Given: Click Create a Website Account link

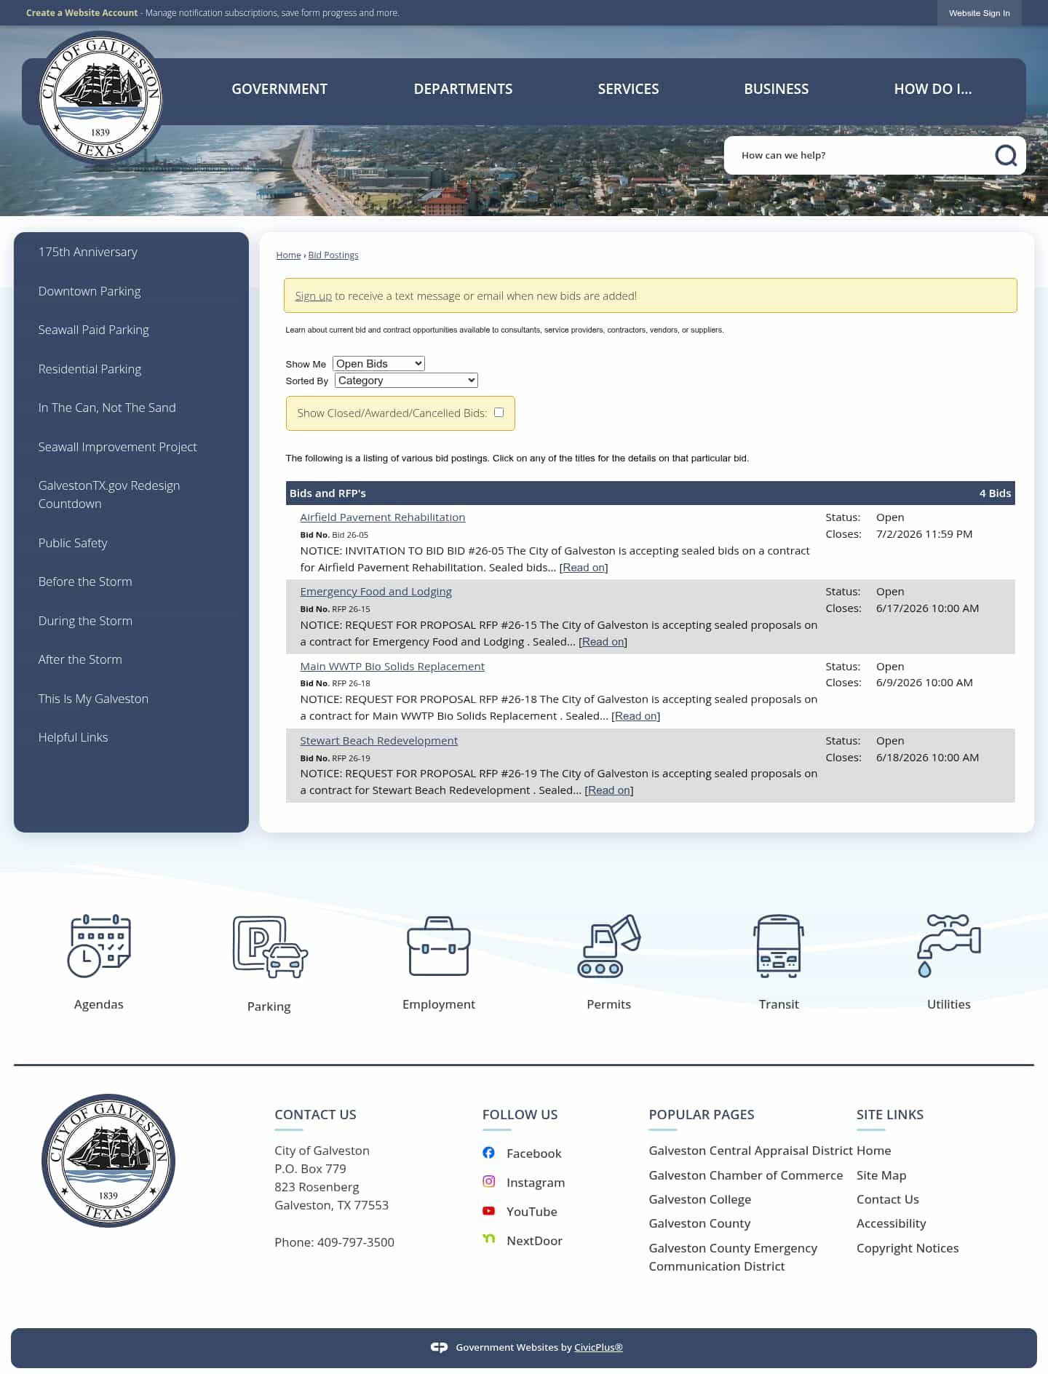Looking at the screenshot, I should click(x=82, y=13).
